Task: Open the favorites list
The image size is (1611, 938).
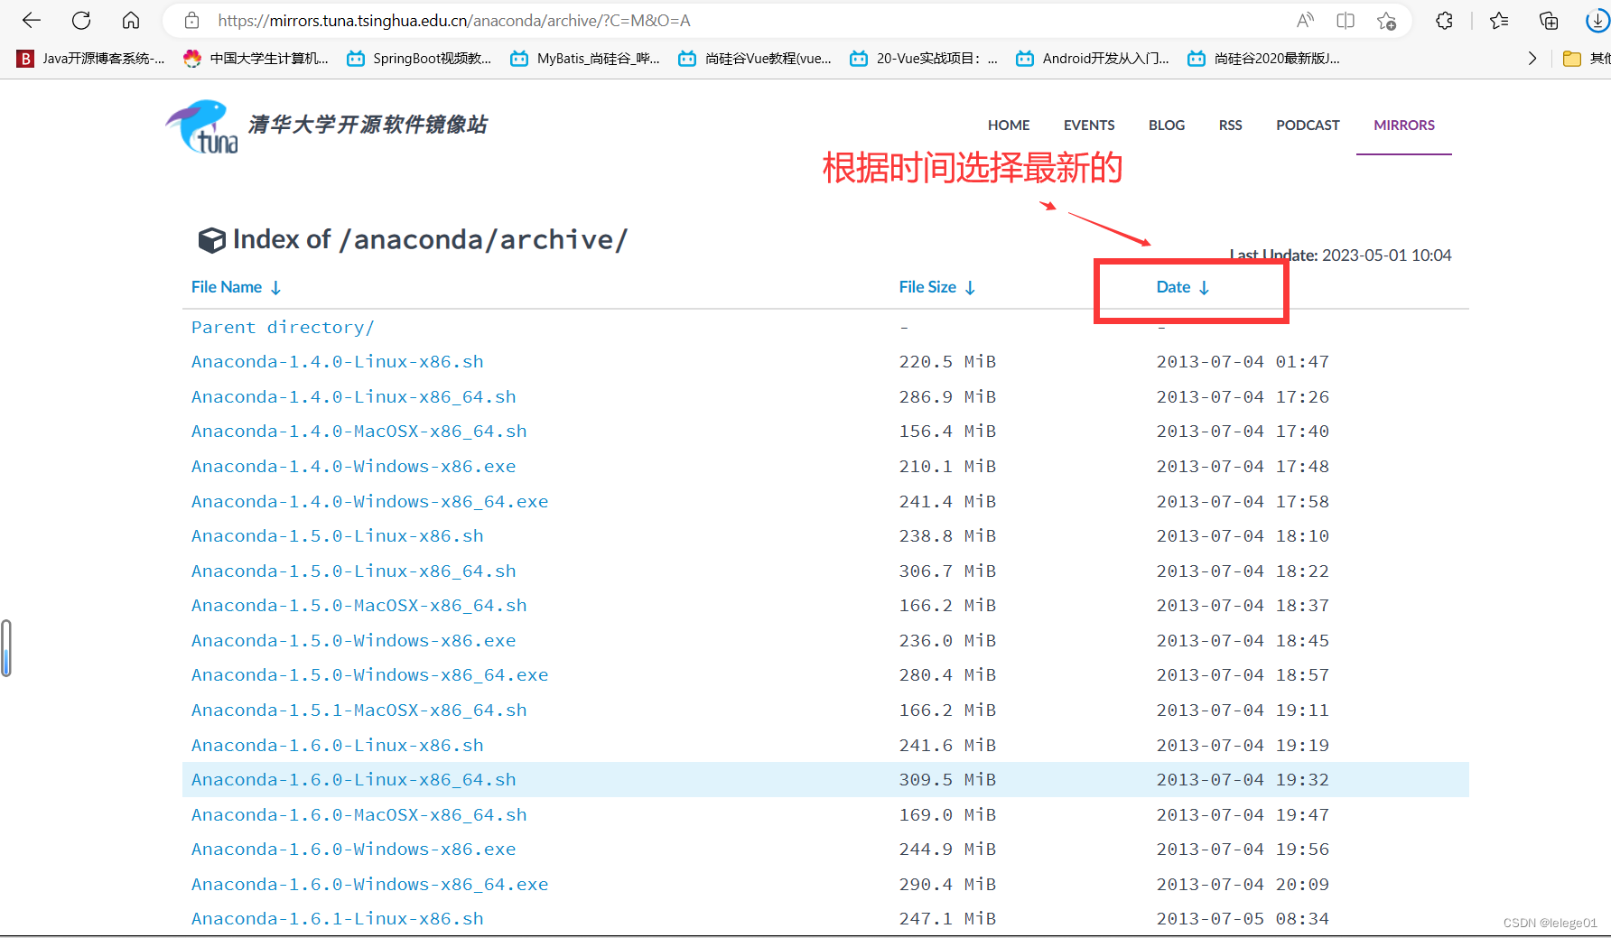Action: coord(1499,21)
